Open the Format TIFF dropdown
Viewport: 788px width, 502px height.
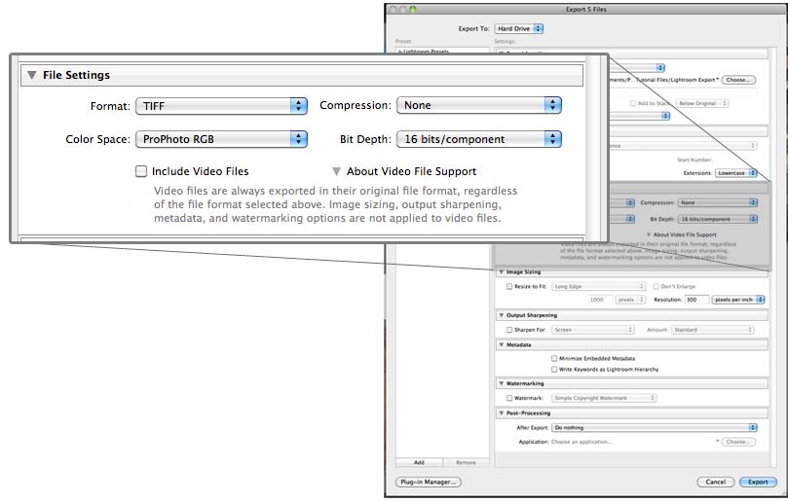(x=221, y=106)
